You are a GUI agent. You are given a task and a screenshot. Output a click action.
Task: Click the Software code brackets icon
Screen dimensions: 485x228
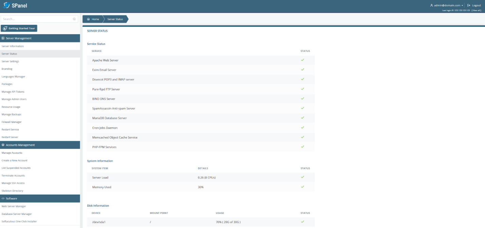click(4, 198)
